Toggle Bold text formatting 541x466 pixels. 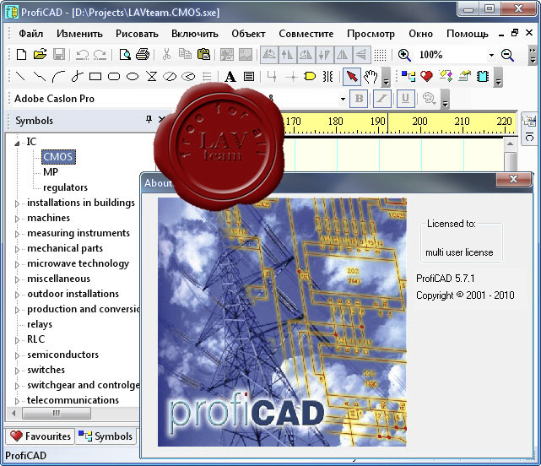click(359, 99)
